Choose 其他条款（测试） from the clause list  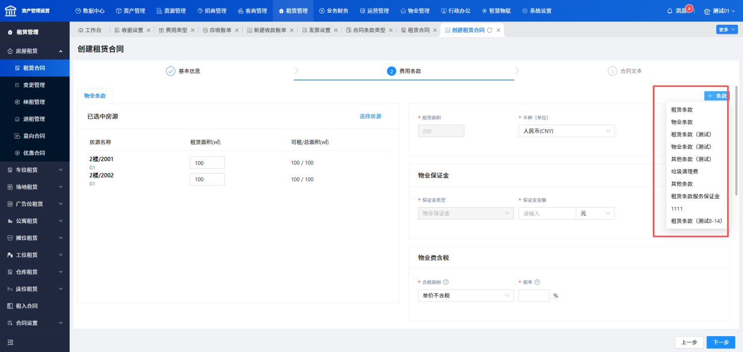(697, 159)
